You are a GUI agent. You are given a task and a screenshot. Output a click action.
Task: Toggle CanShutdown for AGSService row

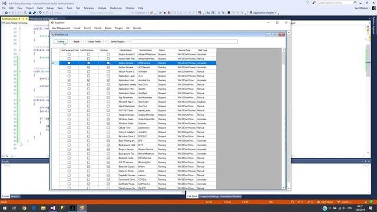pos(88,67)
